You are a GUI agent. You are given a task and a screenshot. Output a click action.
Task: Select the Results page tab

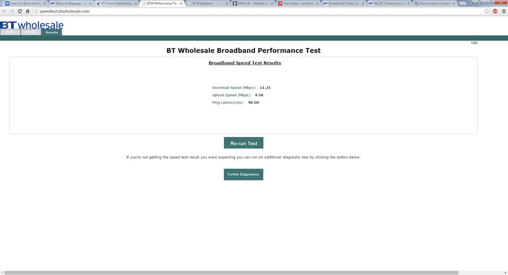click(x=51, y=33)
